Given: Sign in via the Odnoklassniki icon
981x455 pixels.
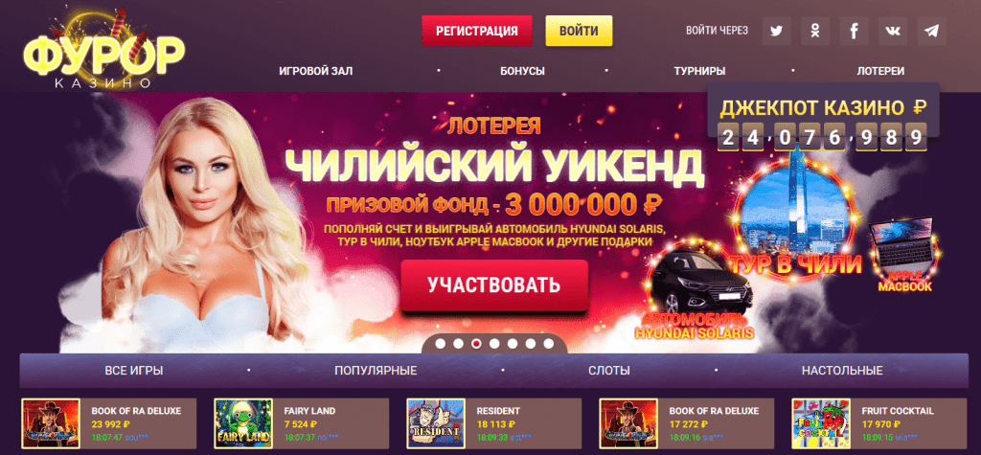Looking at the screenshot, I should [815, 31].
